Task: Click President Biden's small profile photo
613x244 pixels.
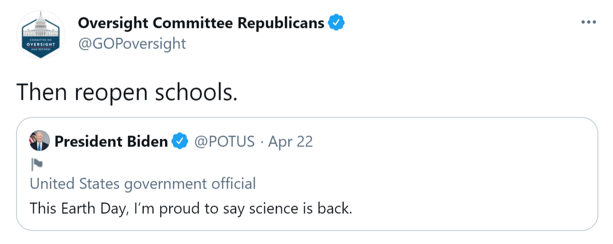Action: (x=39, y=141)
